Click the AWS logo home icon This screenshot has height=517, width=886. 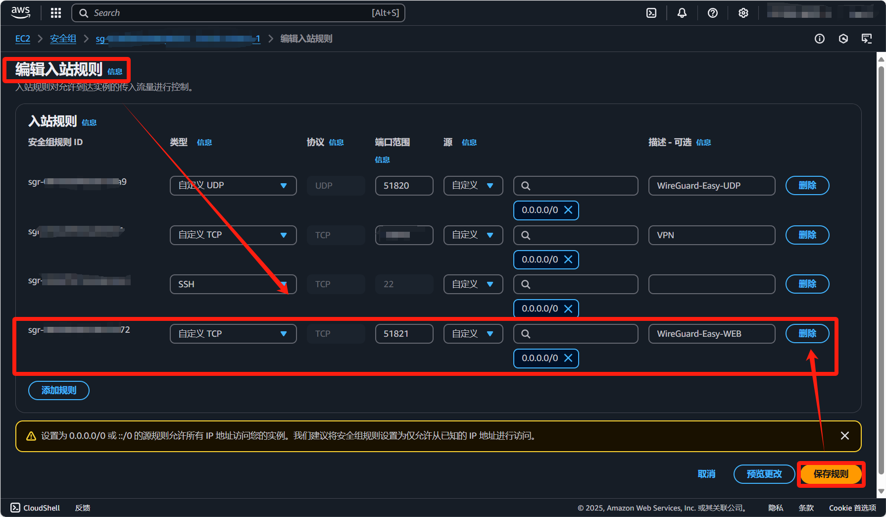coord(21,13)
